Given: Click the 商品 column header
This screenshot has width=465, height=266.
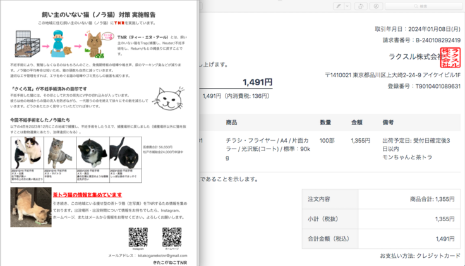Looking at the screenshot, I should coord(231,122).
